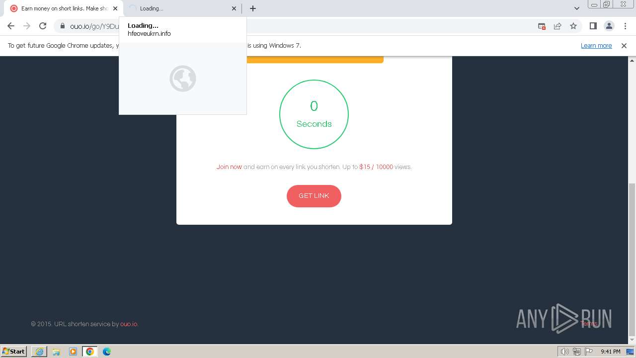Launch Microsoft Edge from the taskbar
636x358 pixels.
(x=107, y=352)
